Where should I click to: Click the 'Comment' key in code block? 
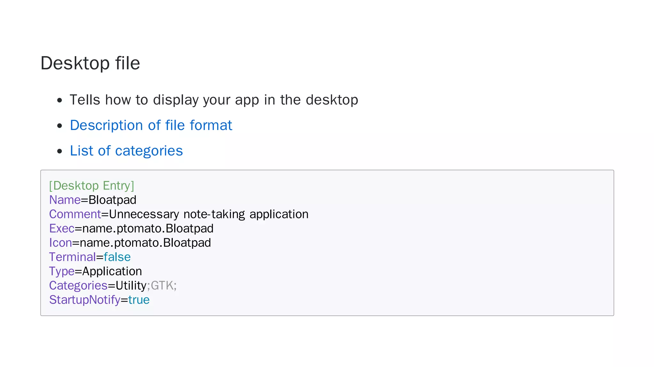click(75, 214)
